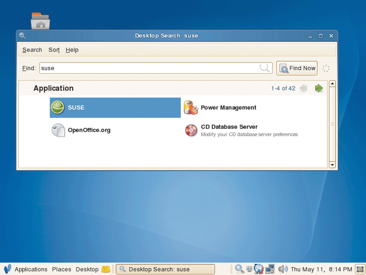Viewport: 366px width, 275px height.
Task: Open the Sort menu
Action: point(54,50)
